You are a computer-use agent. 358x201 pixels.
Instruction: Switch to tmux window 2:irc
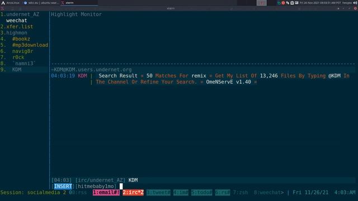coord(133,193)
